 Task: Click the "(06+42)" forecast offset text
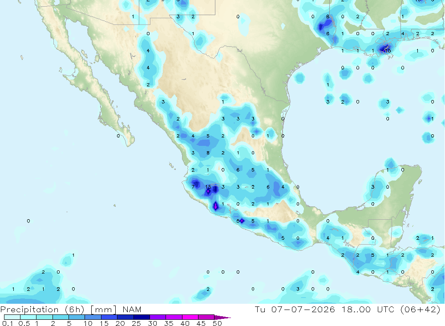(421, 309)
